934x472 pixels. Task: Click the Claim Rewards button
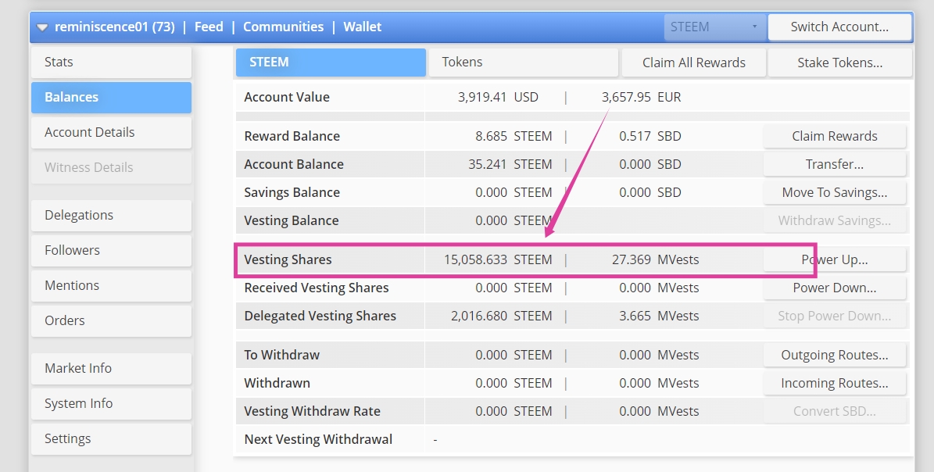(x=835, y=136)
